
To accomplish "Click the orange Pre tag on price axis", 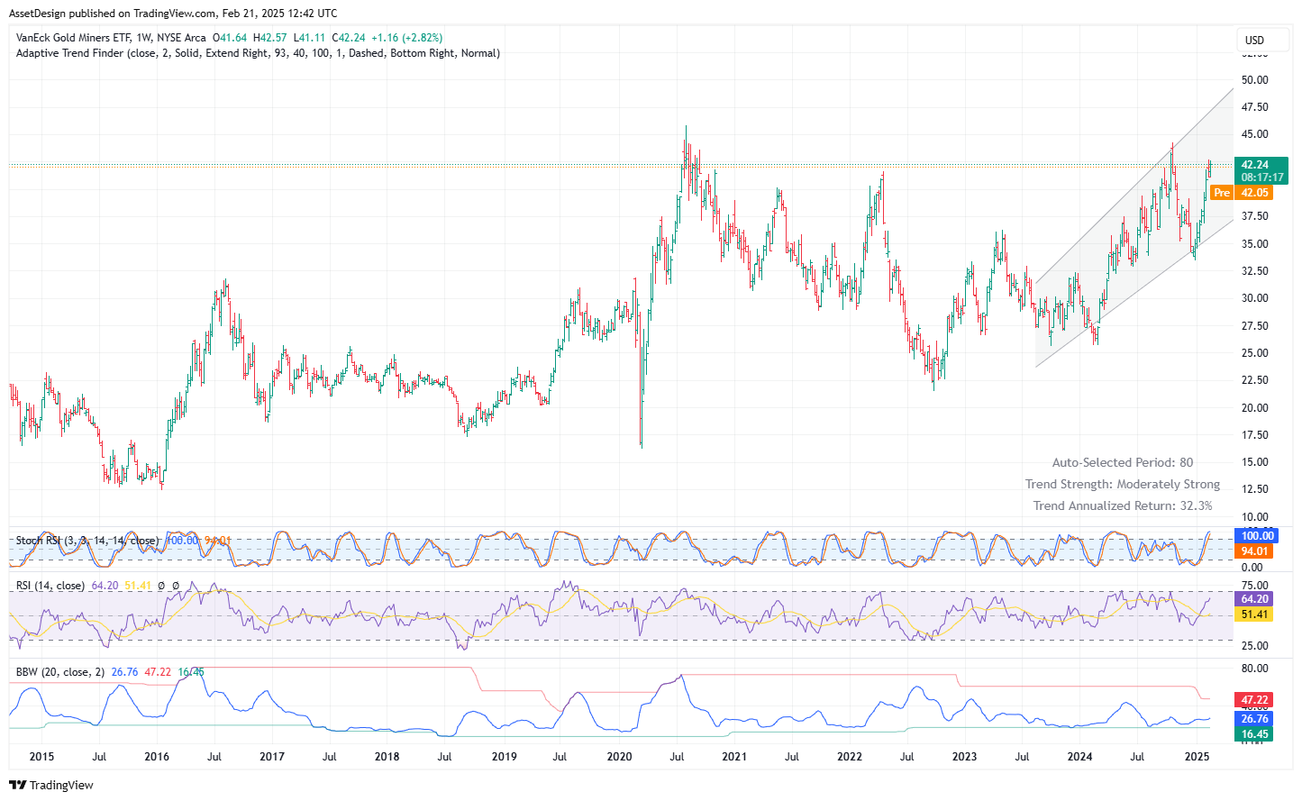I will click(x=1222, y=193).
